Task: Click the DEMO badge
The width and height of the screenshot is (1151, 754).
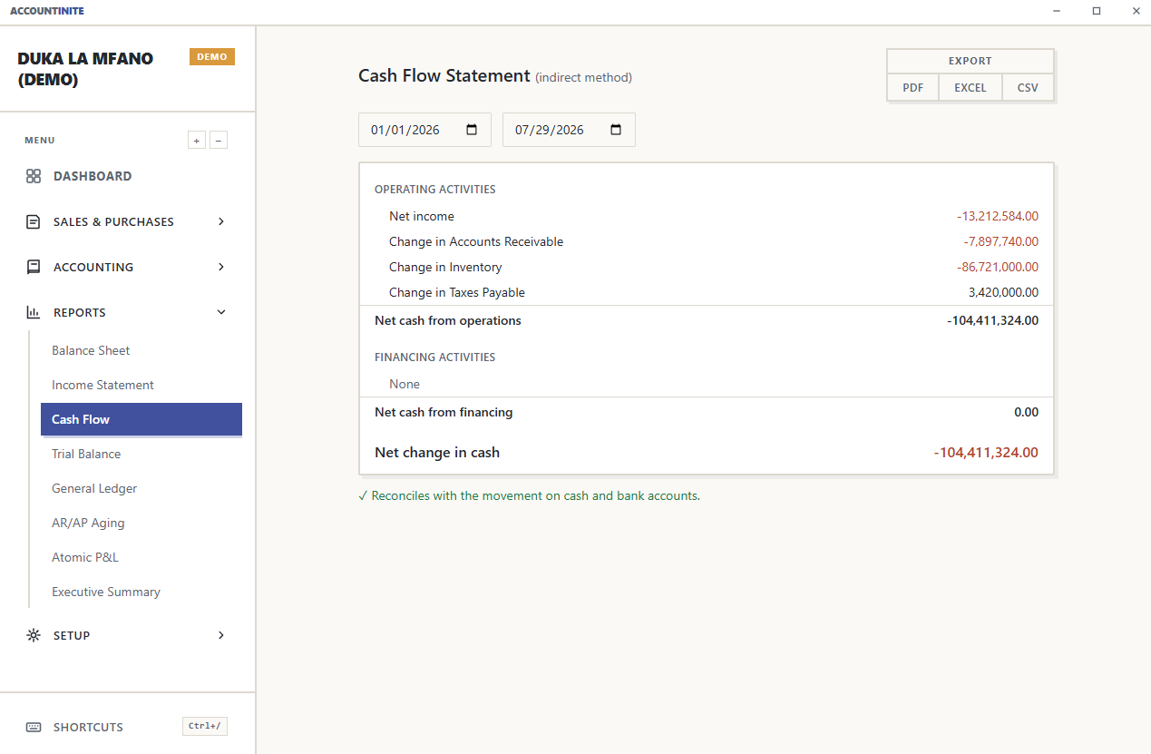Action: tap(212, 56)
